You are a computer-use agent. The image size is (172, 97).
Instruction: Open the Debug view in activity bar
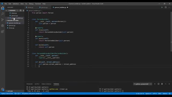(2, 26)
